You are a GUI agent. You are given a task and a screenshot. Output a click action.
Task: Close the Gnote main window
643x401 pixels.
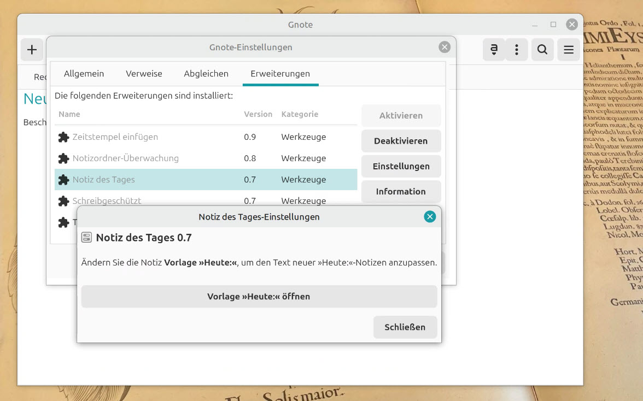(572, 25)
